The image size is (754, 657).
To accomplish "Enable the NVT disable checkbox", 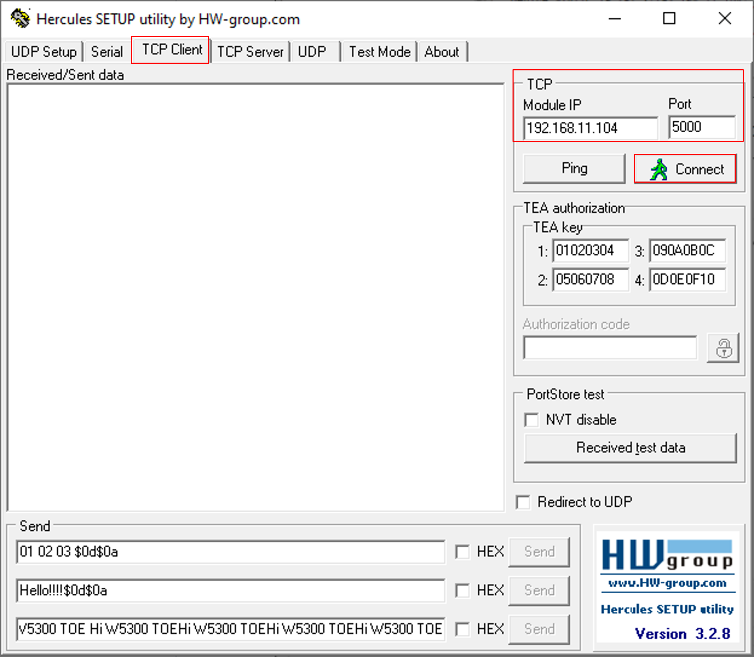I will (x=532, y=420).
